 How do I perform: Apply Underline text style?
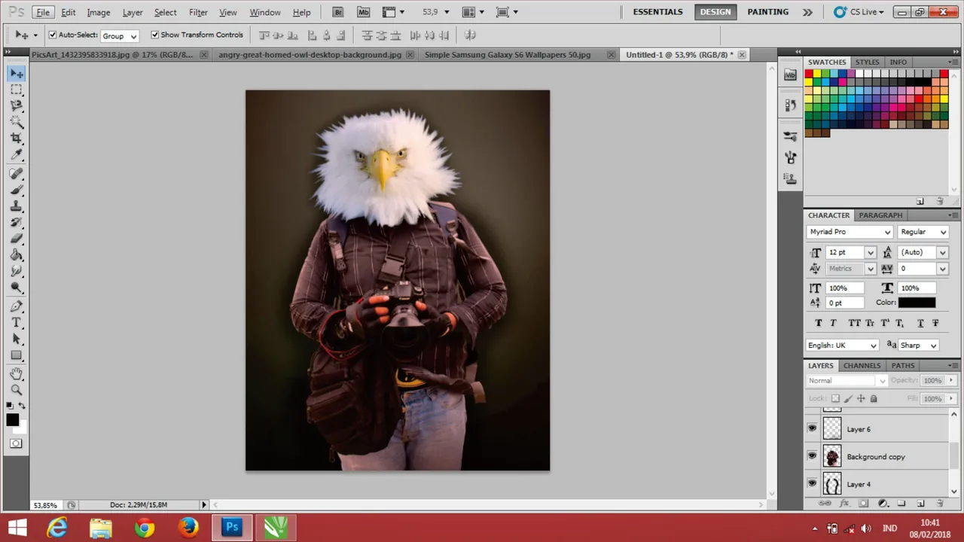[x=920, y=323]
